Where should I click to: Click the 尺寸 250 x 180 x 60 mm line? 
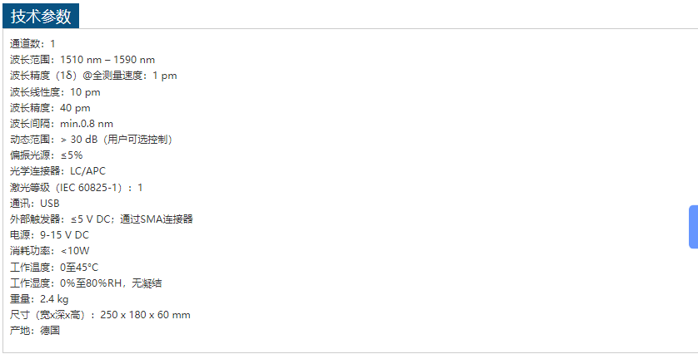[100, 315]
